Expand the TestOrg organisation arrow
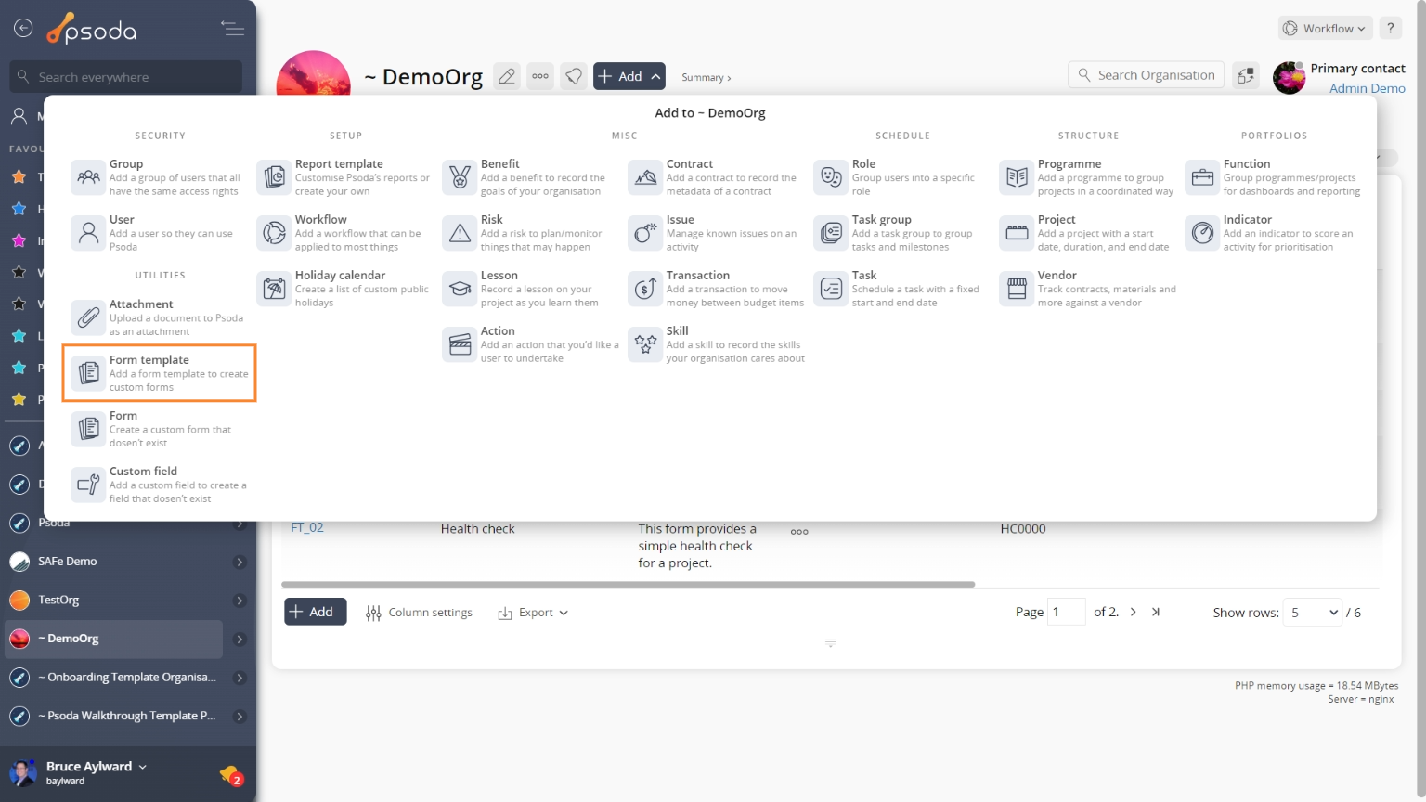The image size is (1426, 802). (x=240, y=601)
